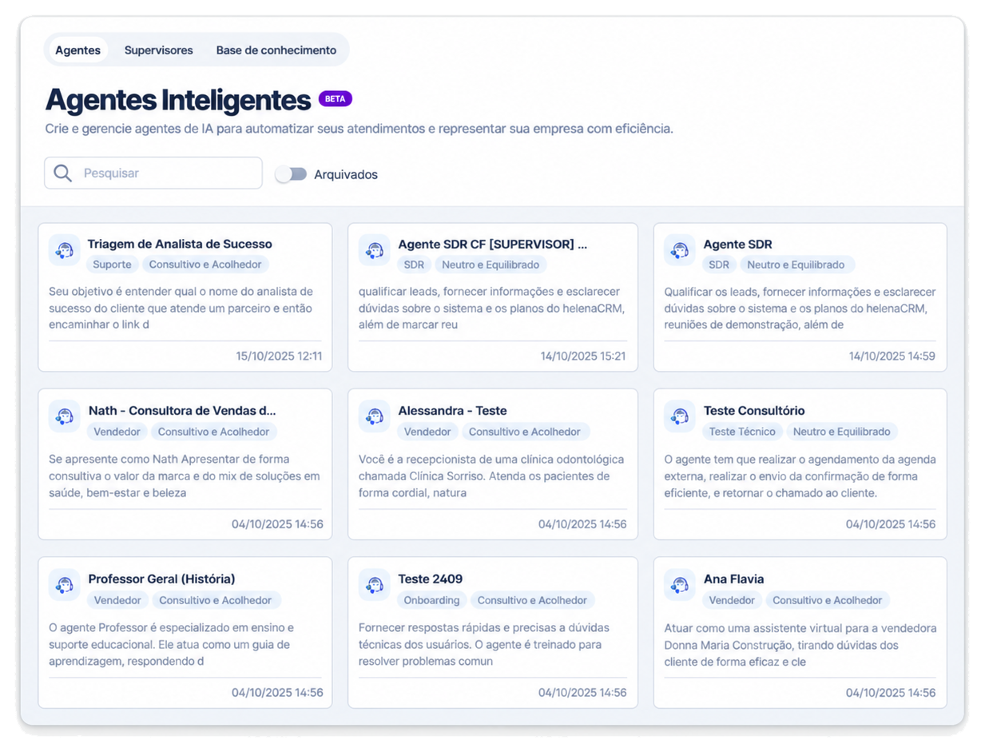This screenshot has width=985, height=752.
Task: Click Consultivo e Acolhedor tag on Ana Flavia card
Action: pyautogui.click(x=828, y=600)
